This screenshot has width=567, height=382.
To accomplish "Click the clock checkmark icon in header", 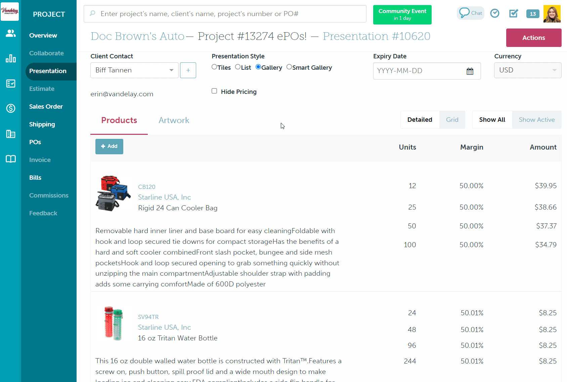I will click(x=495, y=13).
